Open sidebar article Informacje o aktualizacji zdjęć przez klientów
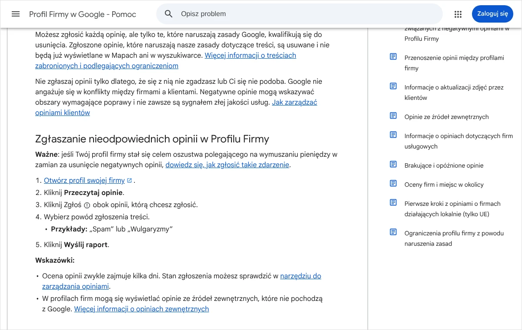 pos(454,92)
